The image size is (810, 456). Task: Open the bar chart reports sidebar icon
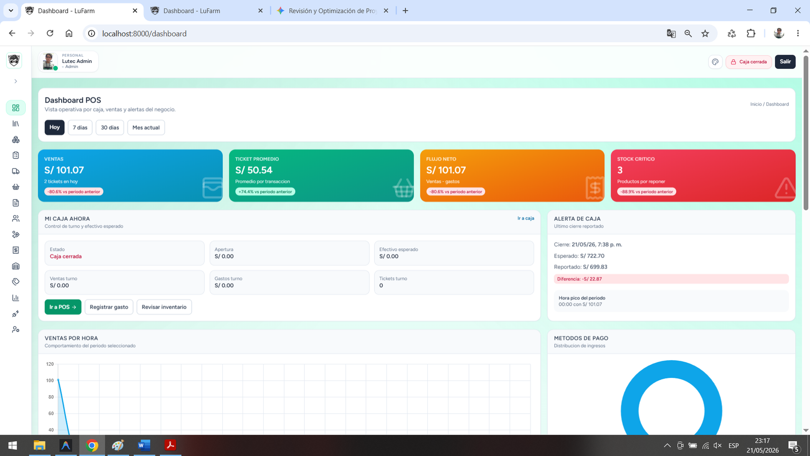[x=16, y=298]
